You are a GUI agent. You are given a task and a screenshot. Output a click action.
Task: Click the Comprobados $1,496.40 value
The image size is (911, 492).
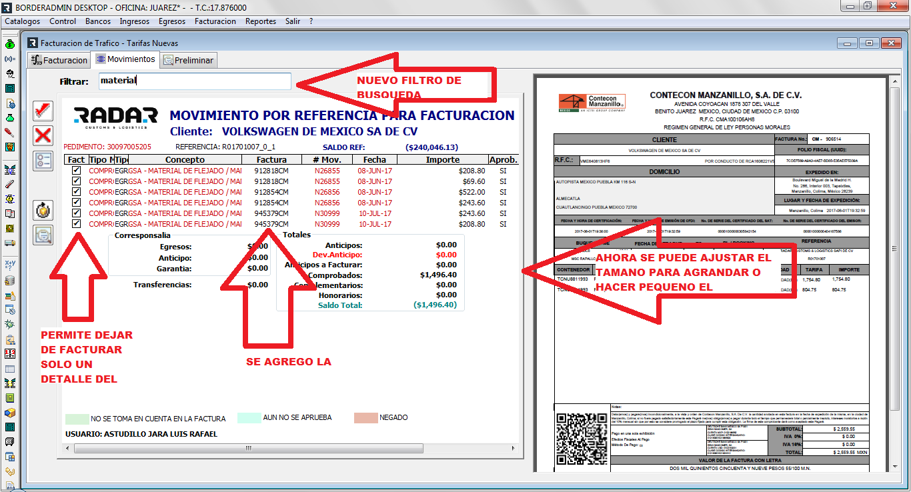coord(438,275)
